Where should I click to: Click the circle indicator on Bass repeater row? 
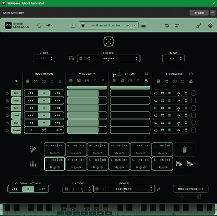193,130
